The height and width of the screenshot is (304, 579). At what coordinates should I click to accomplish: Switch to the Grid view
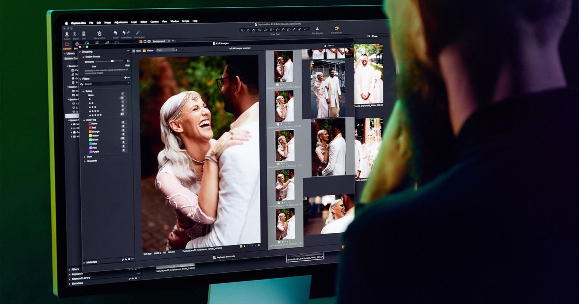pyautogui.click(x=136, y=51)
